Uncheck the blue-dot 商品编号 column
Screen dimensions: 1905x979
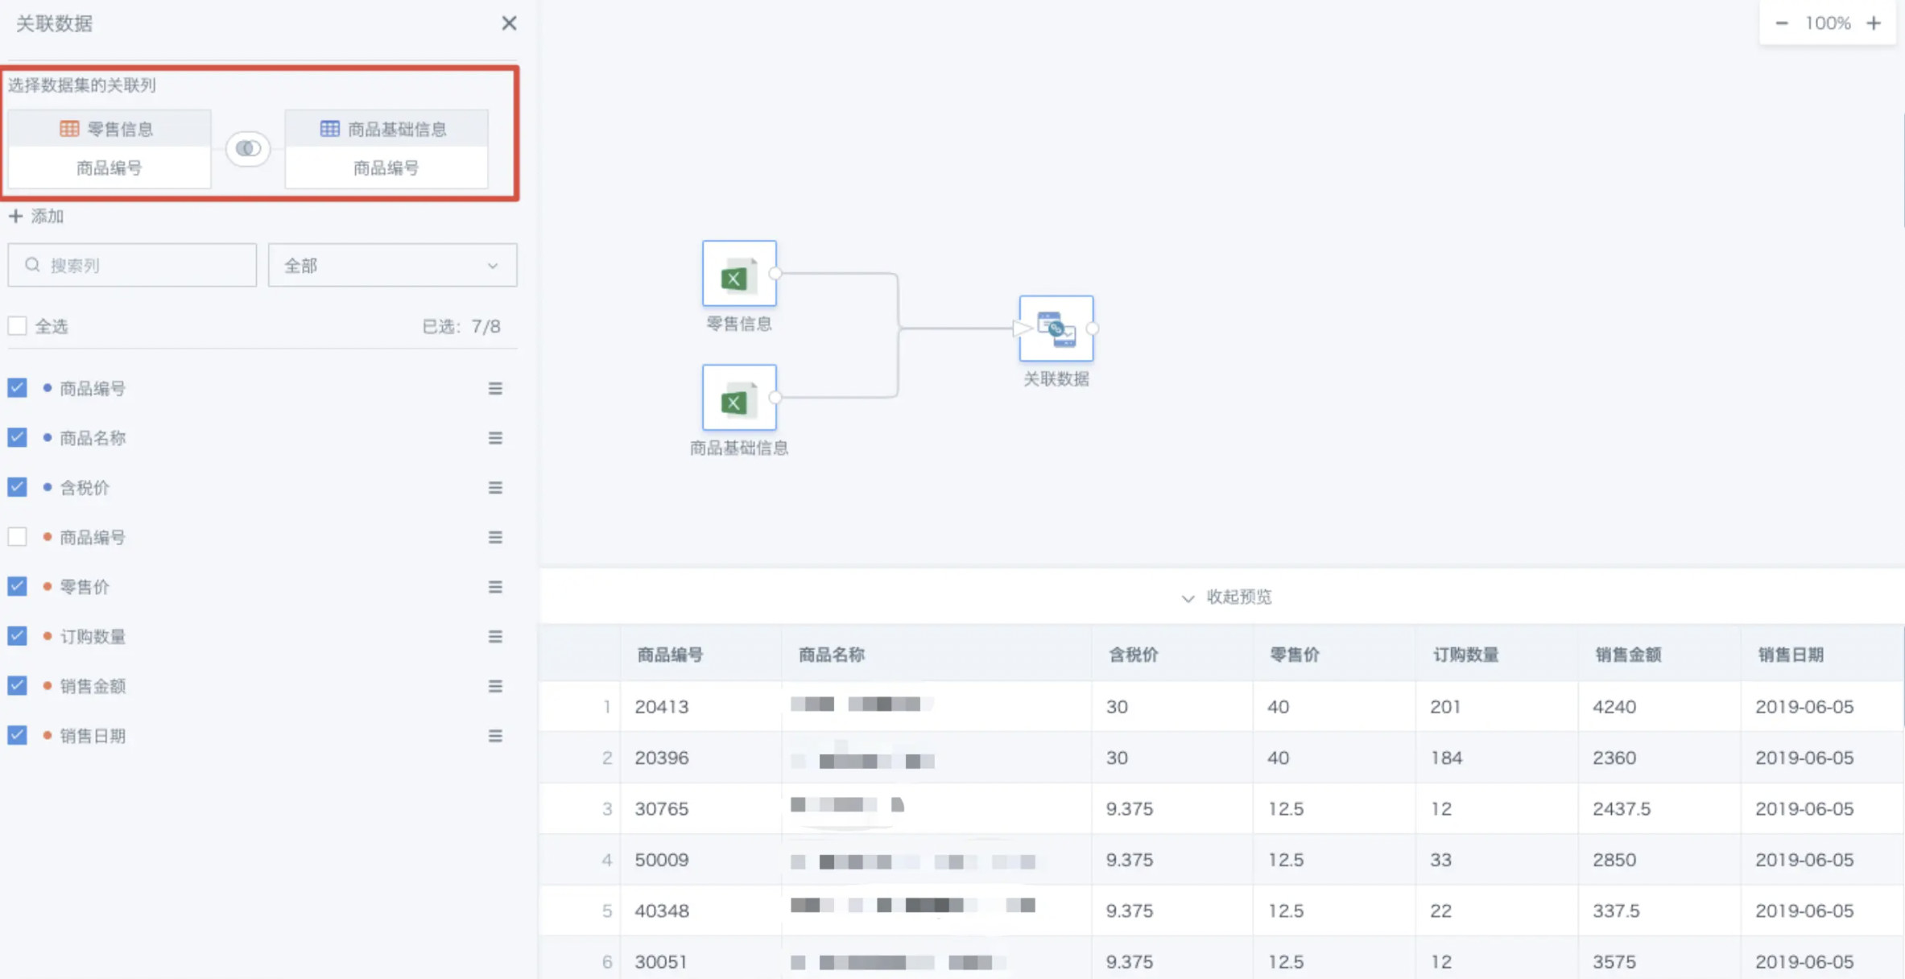coord(17,388)
